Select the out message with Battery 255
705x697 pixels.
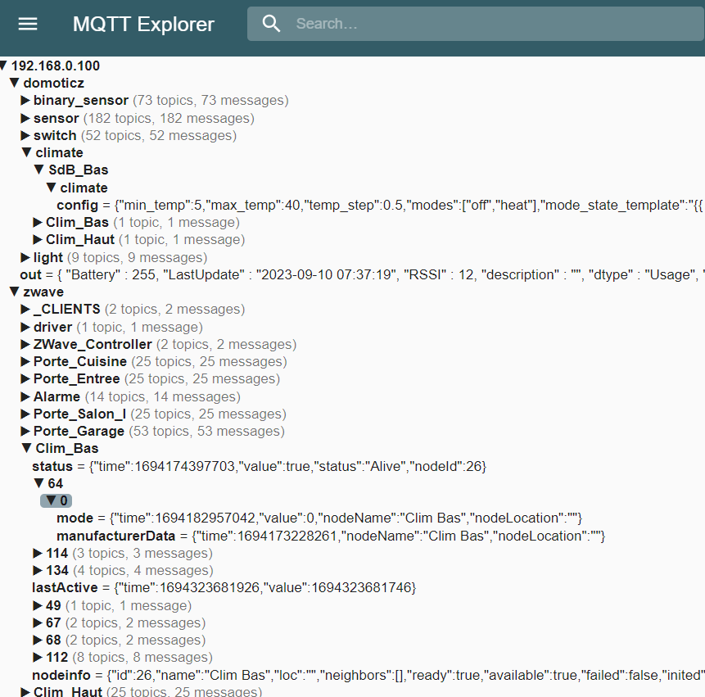[x=362, y=274]
